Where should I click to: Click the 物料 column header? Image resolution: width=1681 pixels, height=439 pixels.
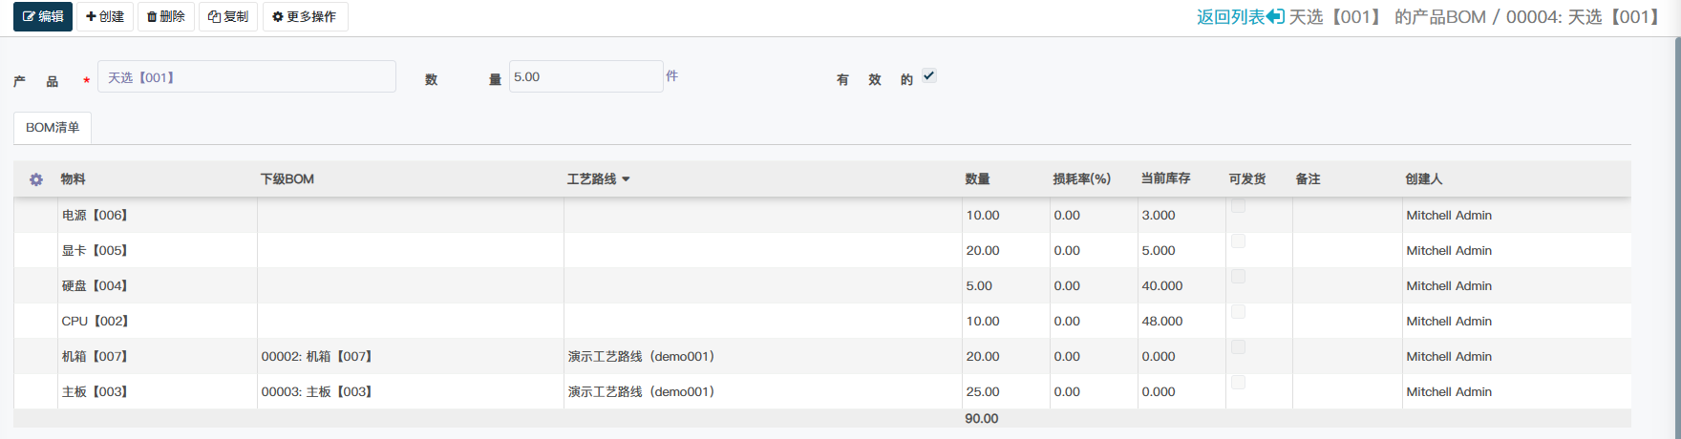(x=73, y=179)
